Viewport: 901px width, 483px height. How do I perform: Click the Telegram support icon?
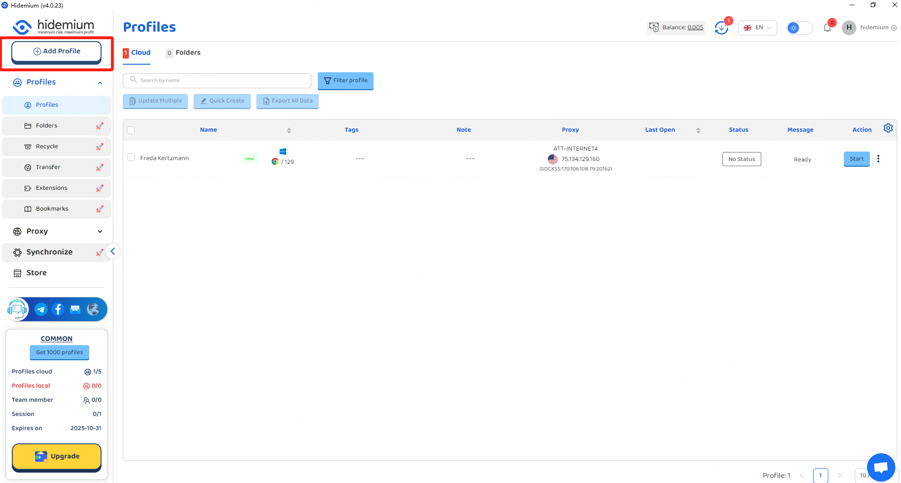[41, 309]
